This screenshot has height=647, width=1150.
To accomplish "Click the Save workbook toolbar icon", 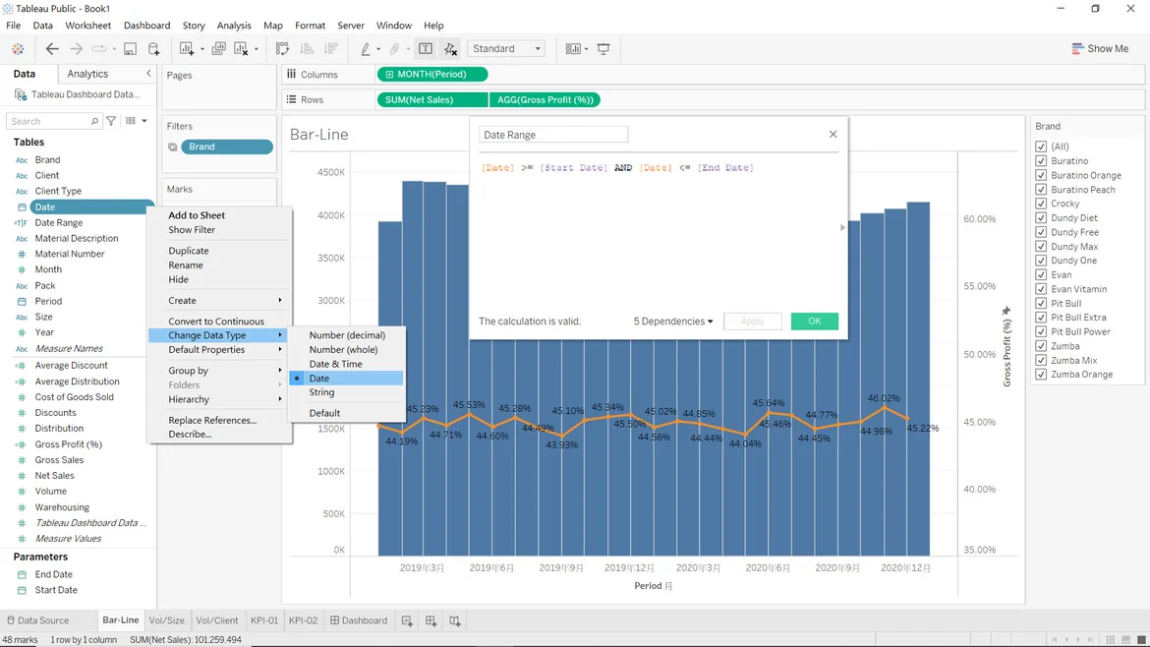I will (130, 49).
